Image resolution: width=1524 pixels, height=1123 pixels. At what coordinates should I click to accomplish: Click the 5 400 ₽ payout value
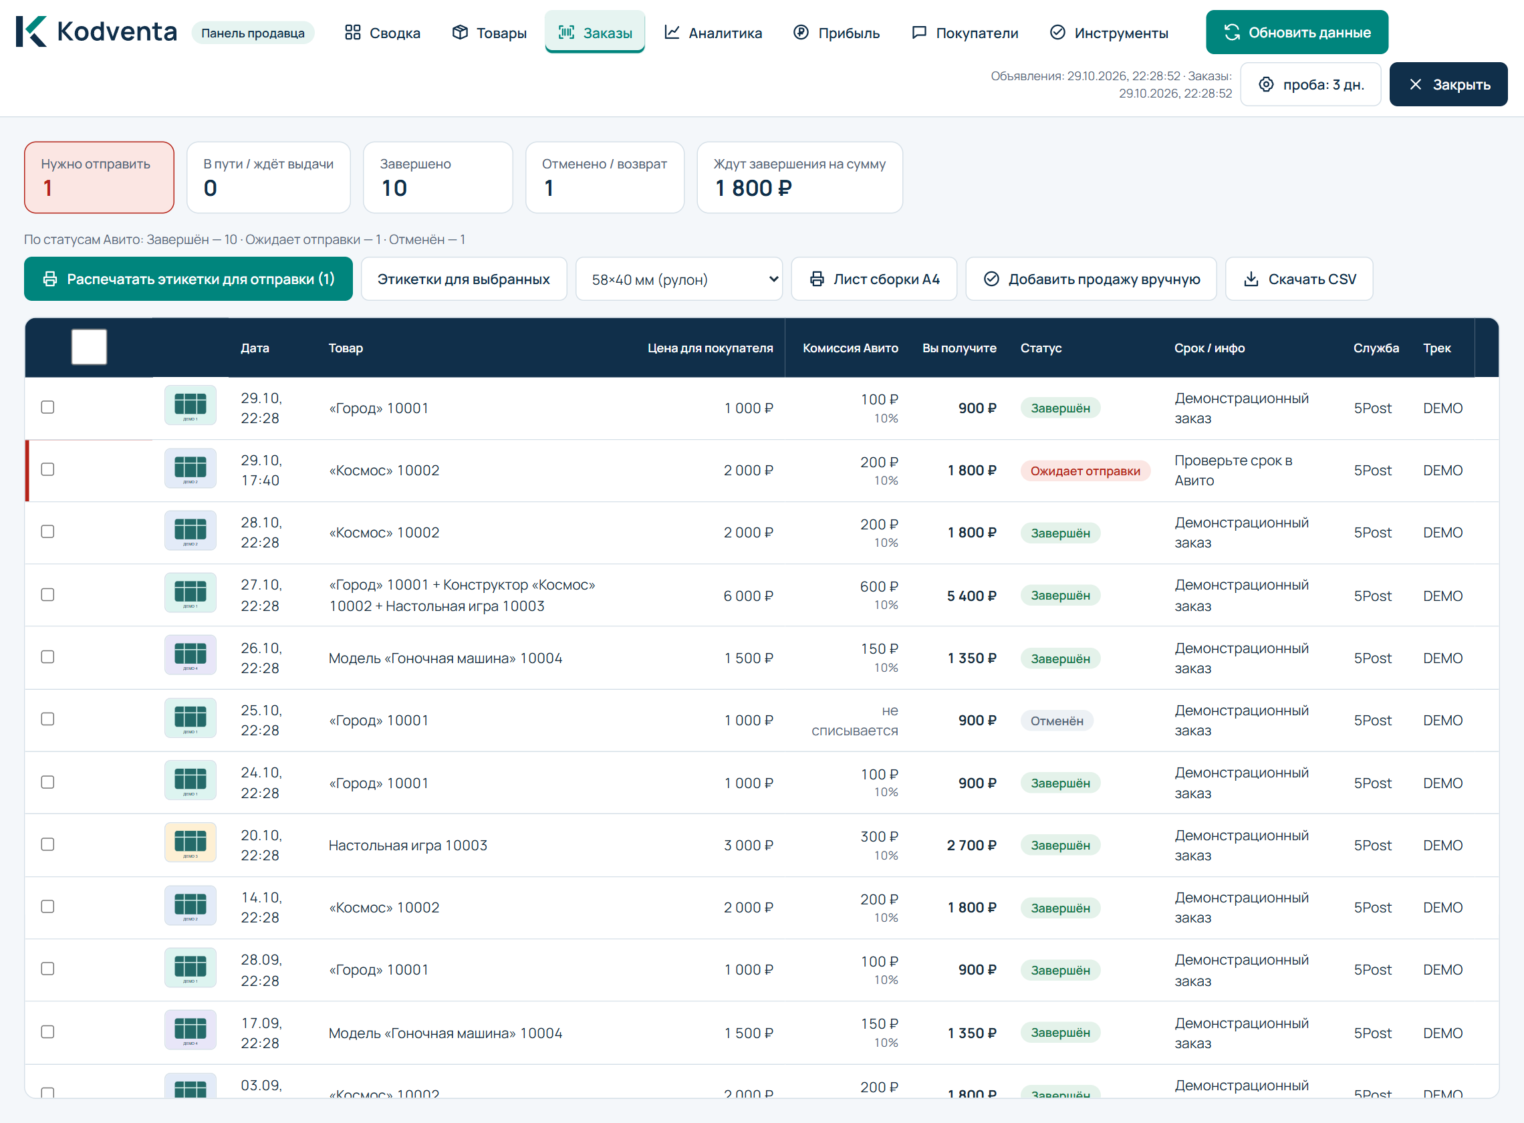click(972, 596)
